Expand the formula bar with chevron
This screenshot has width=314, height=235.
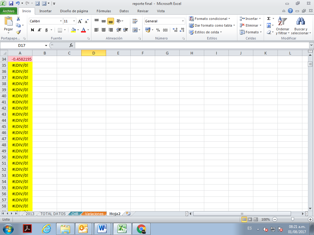(x=311, y=45)
